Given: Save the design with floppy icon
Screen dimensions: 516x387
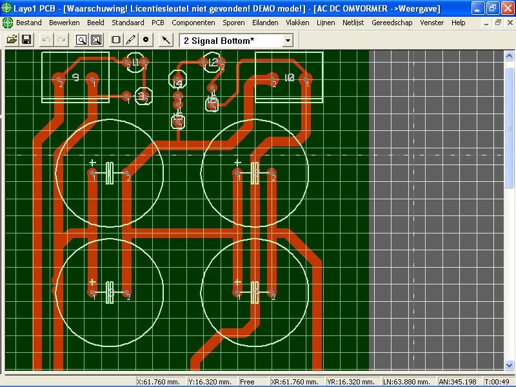Looking at the screenshot, I should pos(26,40).
